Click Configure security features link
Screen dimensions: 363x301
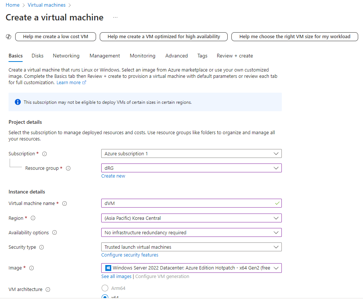pos(130,255)
